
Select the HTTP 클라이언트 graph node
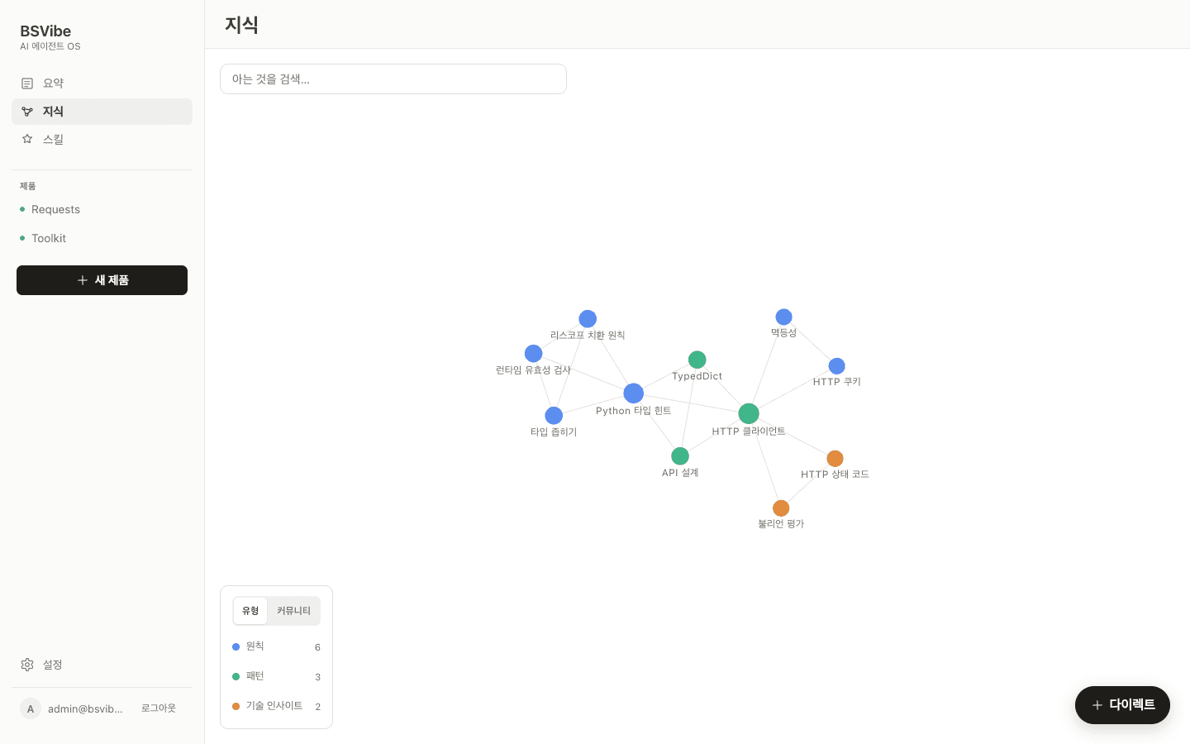[x=749, y=413]
